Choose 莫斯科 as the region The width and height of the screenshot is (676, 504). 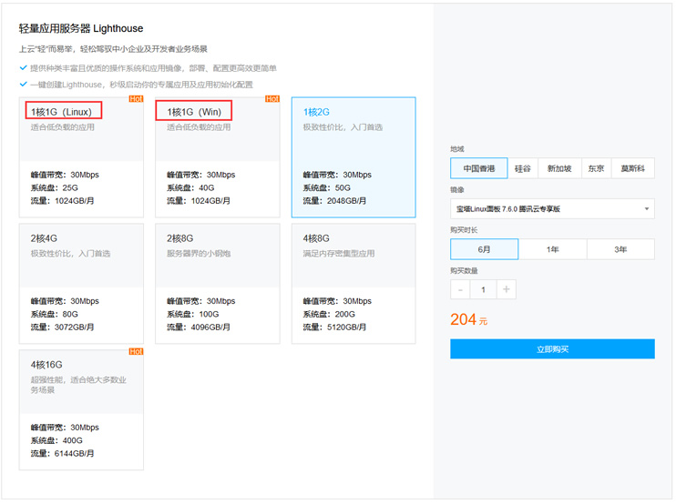pyautogui.click(x=632, y=168)
